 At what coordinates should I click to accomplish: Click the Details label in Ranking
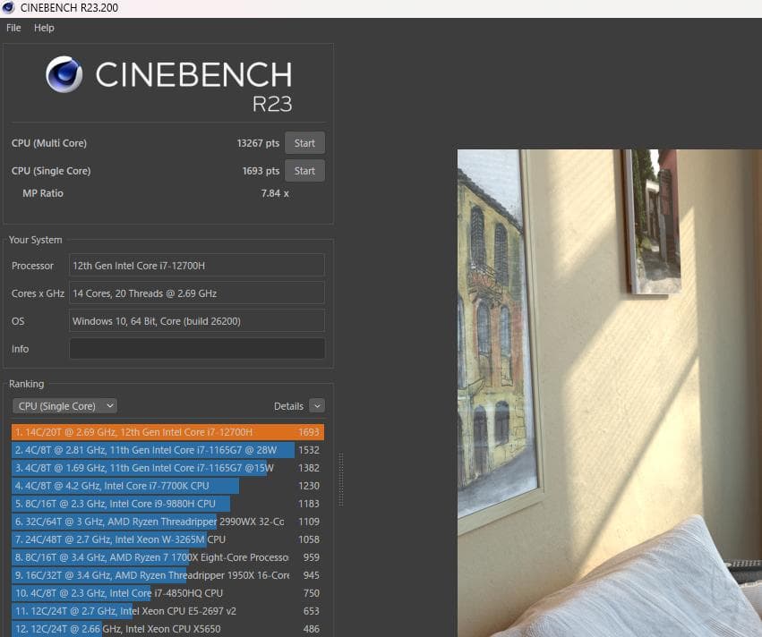click(x=288, y=406)
